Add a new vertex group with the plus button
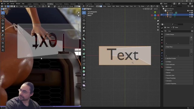Image resolution: width=194 pixels, height=109 pixels. point(191,38)
